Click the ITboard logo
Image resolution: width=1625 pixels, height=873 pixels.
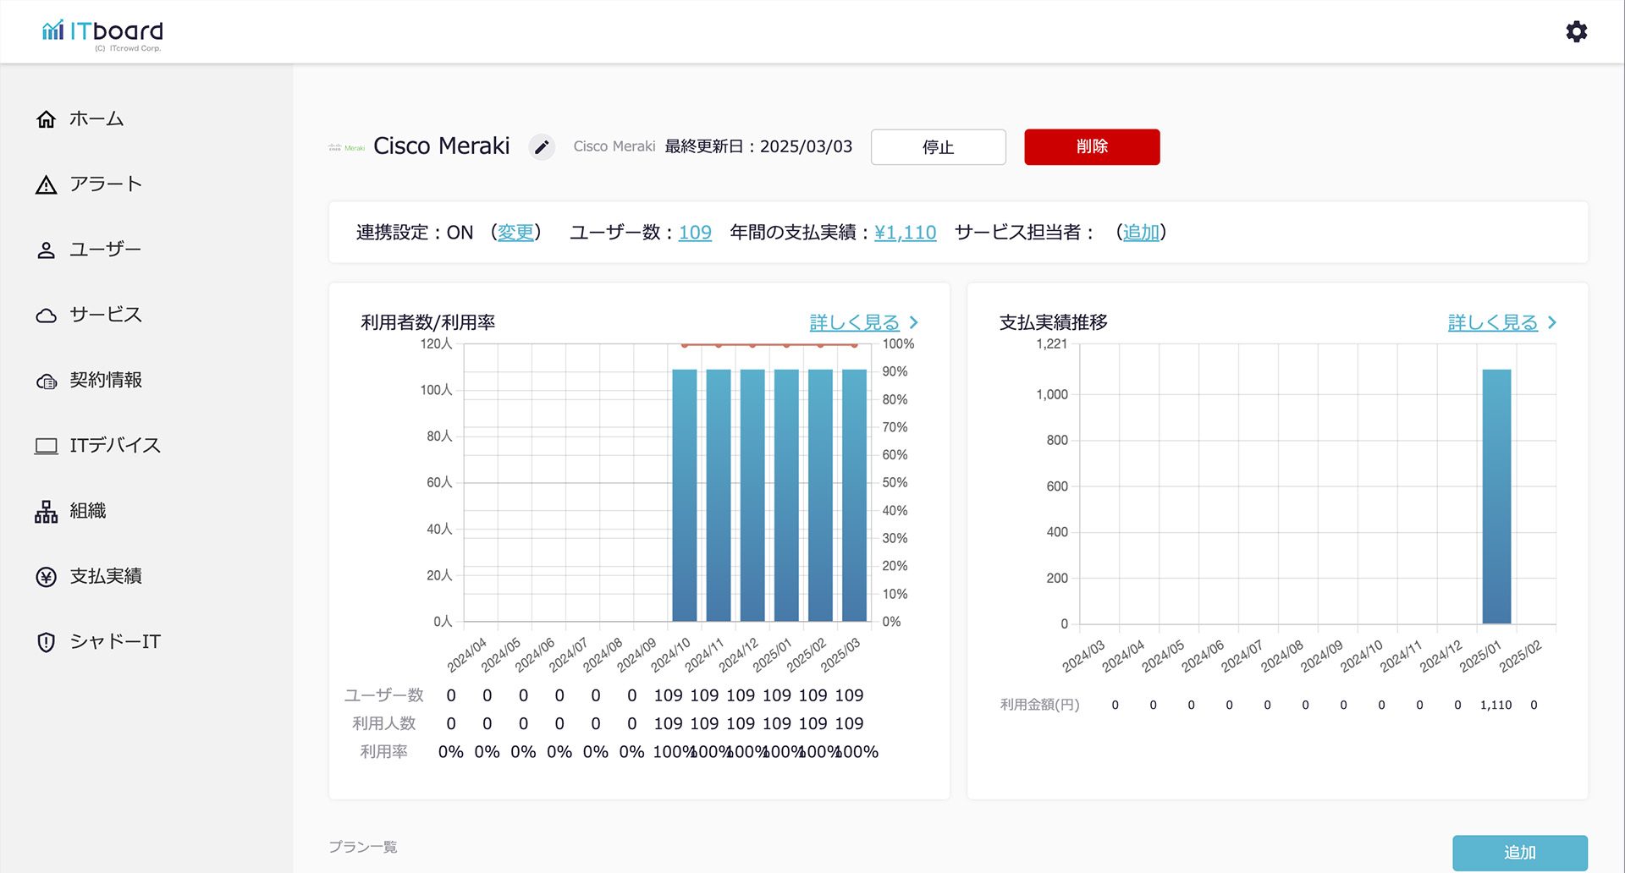102,33
